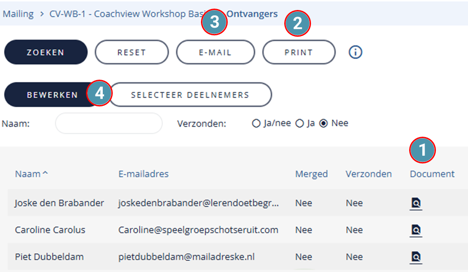Open document preview for Joske den Brabander
The image size is (468, 272).
(x=416, y=204)
